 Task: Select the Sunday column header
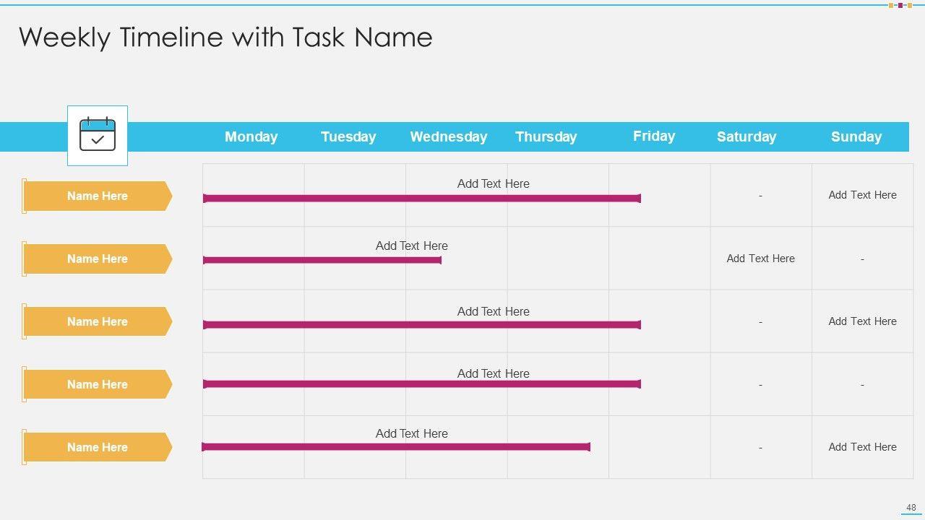(856, 137)
